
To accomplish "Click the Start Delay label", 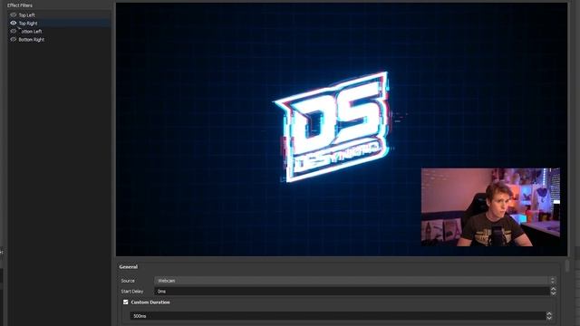I will (x=132, y=292).
